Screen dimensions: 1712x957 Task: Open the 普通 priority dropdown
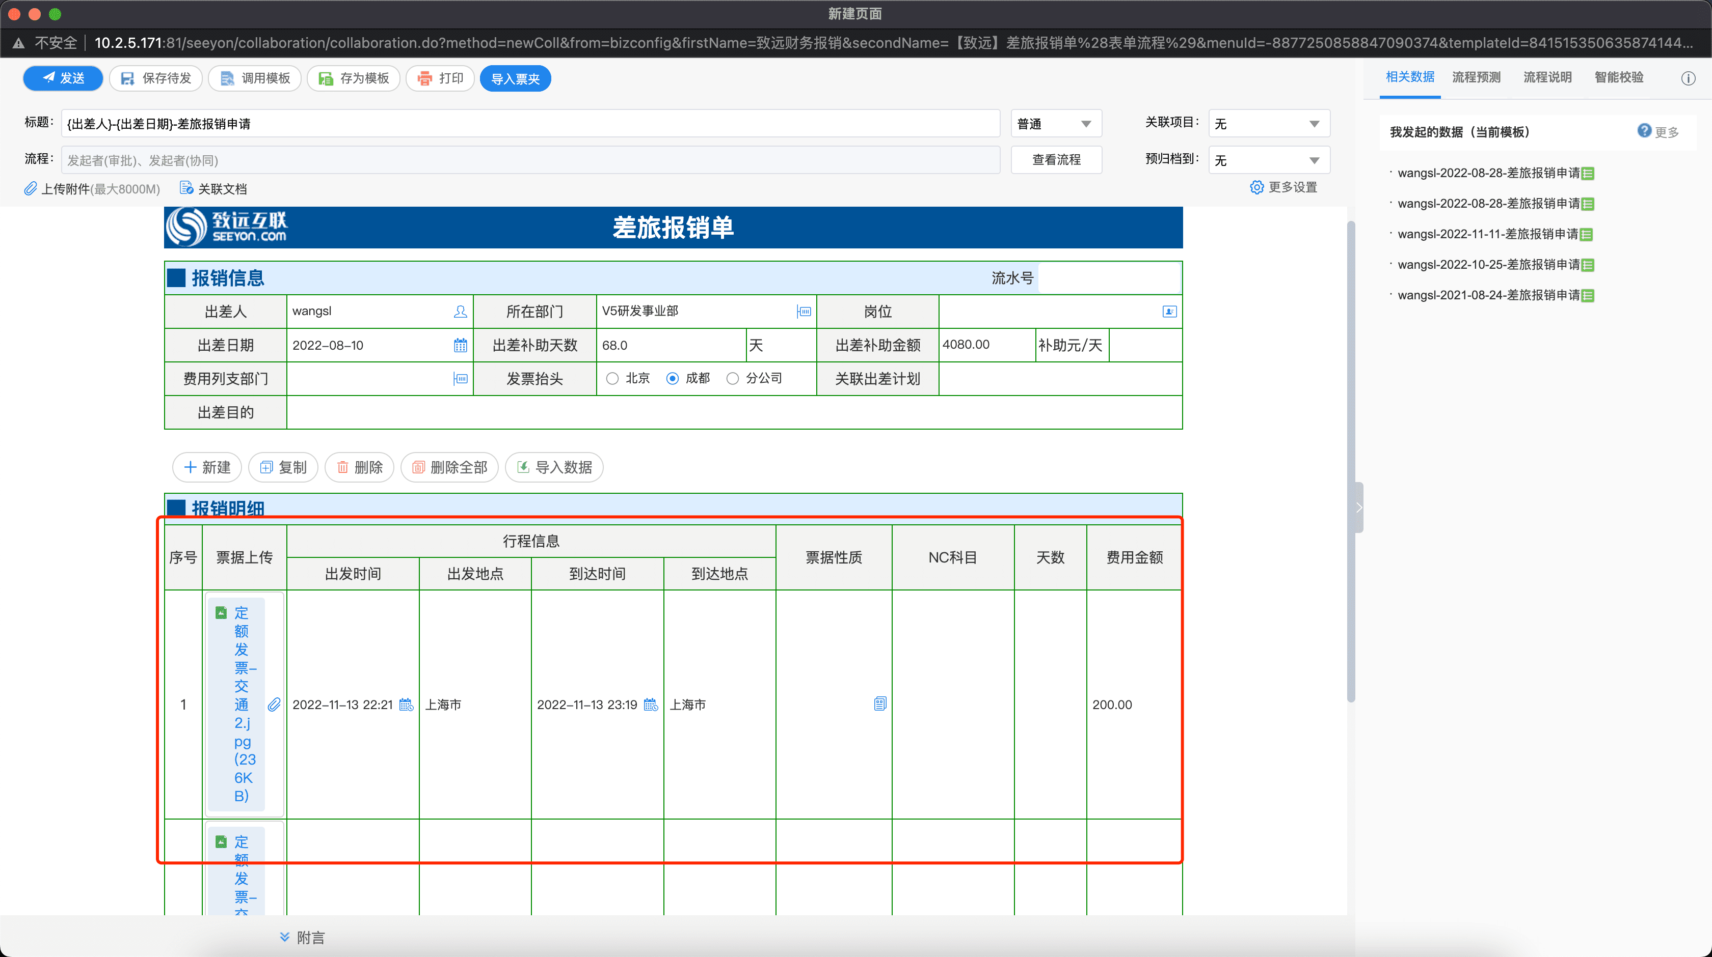(1056, 124)
